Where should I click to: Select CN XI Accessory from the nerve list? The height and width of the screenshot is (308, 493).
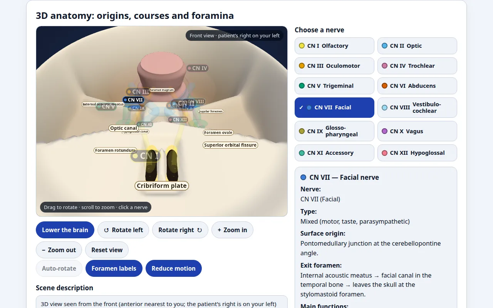click(334, 153)
